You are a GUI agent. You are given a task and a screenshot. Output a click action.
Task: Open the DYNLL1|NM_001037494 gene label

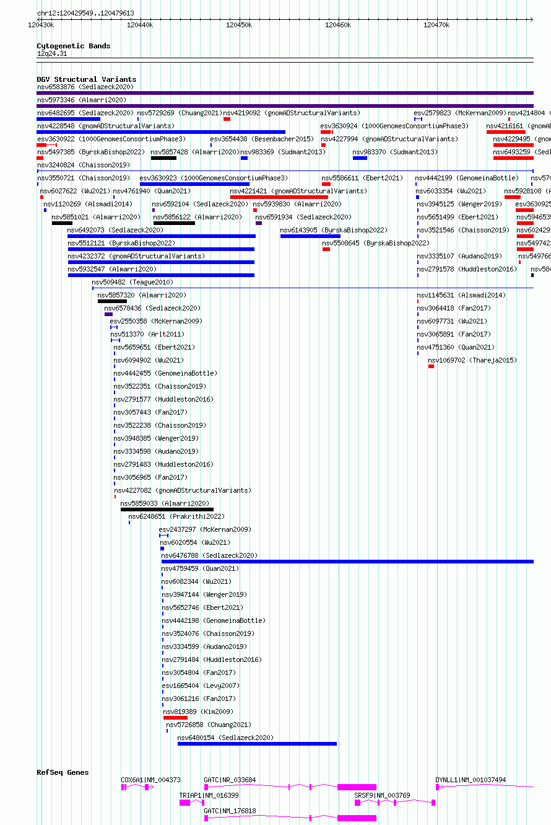tap(471, 780)
